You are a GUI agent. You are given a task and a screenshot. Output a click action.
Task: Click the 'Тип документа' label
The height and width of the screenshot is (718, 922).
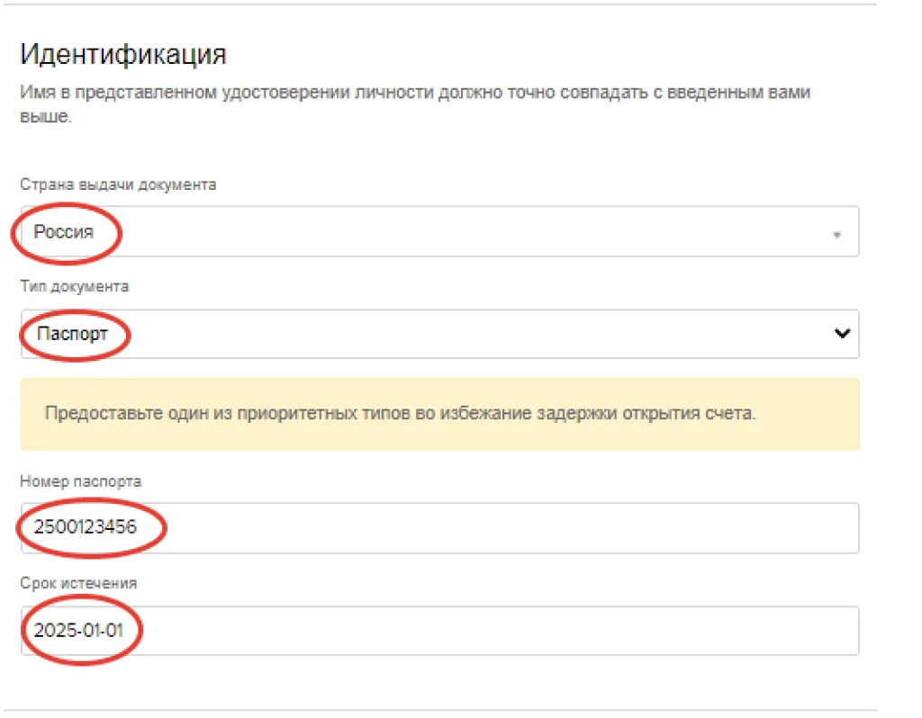[74, 287]
